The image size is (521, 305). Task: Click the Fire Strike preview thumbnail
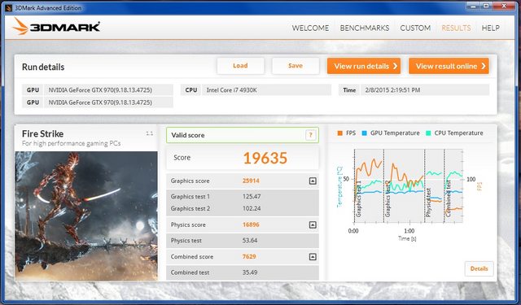click(86, 216)
